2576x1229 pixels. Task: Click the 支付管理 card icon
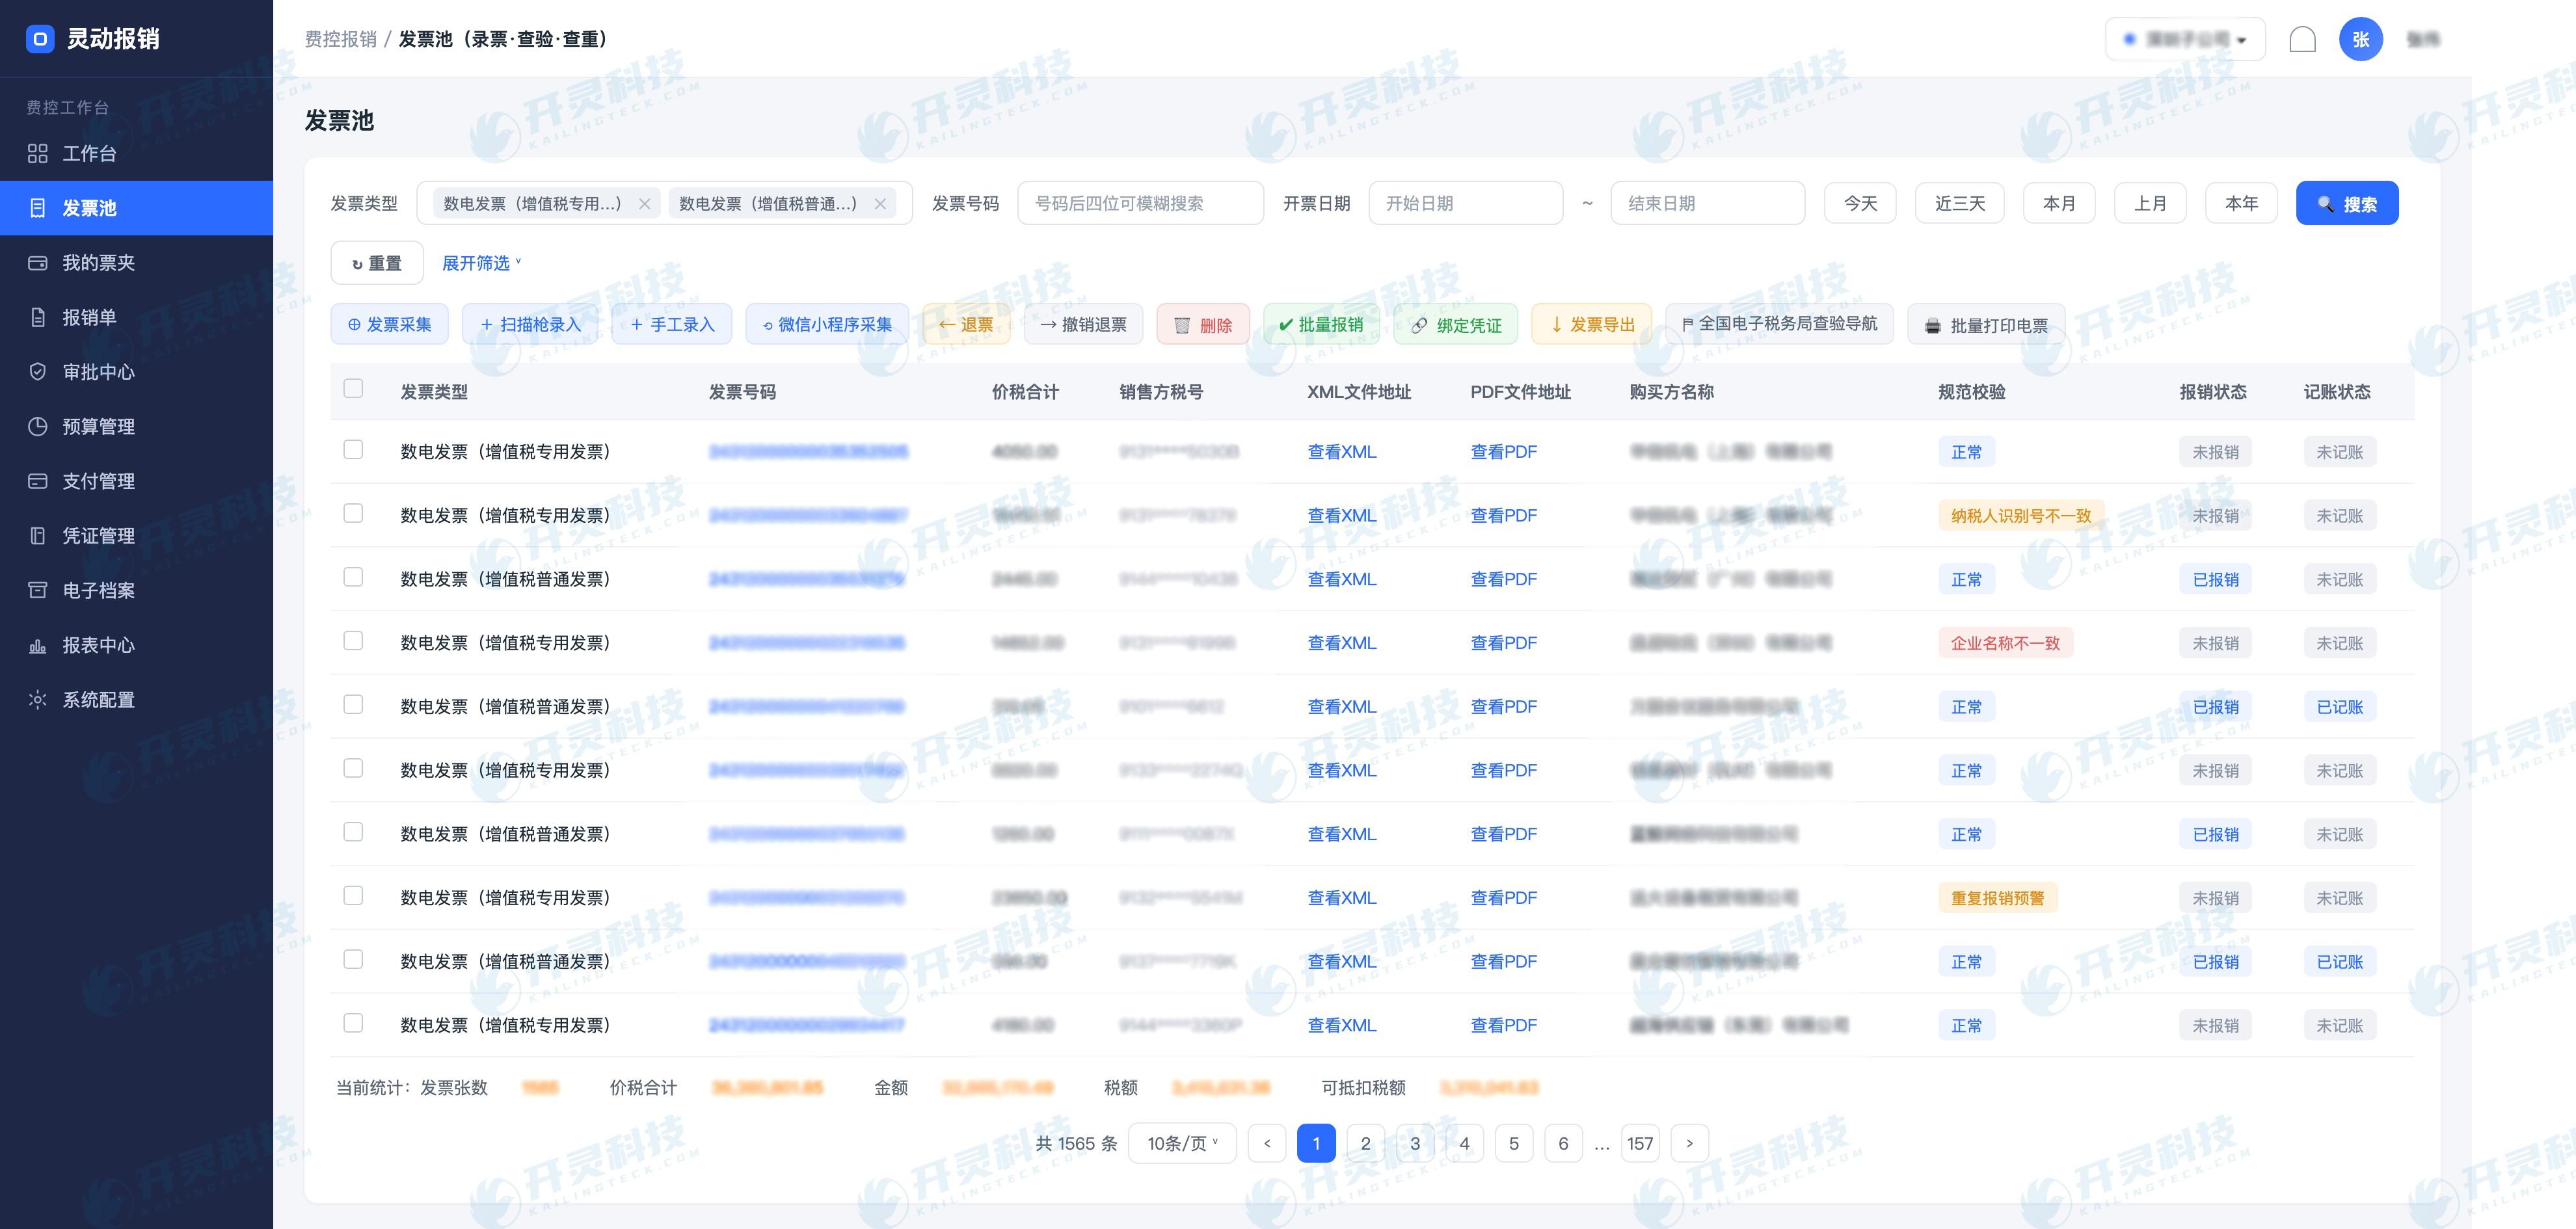click(x=38, y=481)
